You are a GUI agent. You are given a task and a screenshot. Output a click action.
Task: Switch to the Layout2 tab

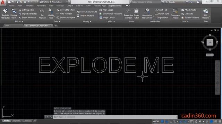click(x=27, y=121)
